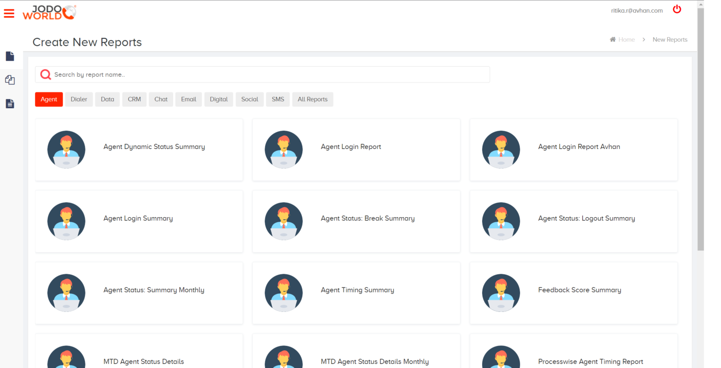Click the Agent Timing Summary avatar icon
The height and width of the screenshot is (368, 721).
point(284,293)
